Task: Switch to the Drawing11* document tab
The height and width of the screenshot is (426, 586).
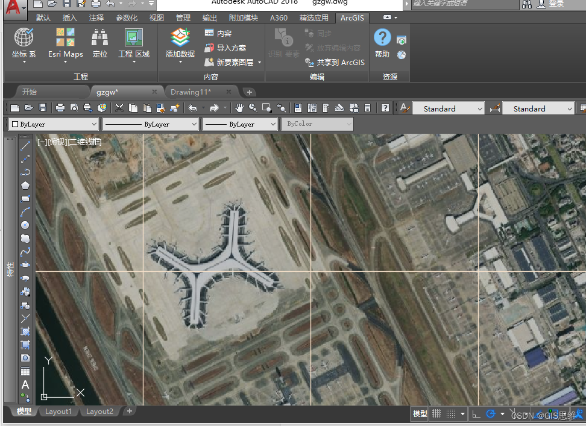Action: coord(191,92)
